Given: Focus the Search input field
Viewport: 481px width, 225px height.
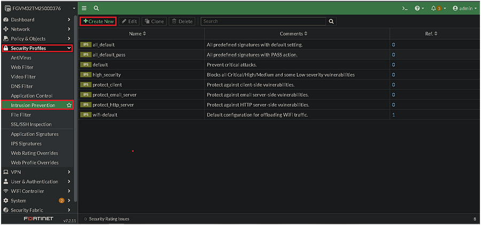Looking at the screenshot, I should click(263, 21).
